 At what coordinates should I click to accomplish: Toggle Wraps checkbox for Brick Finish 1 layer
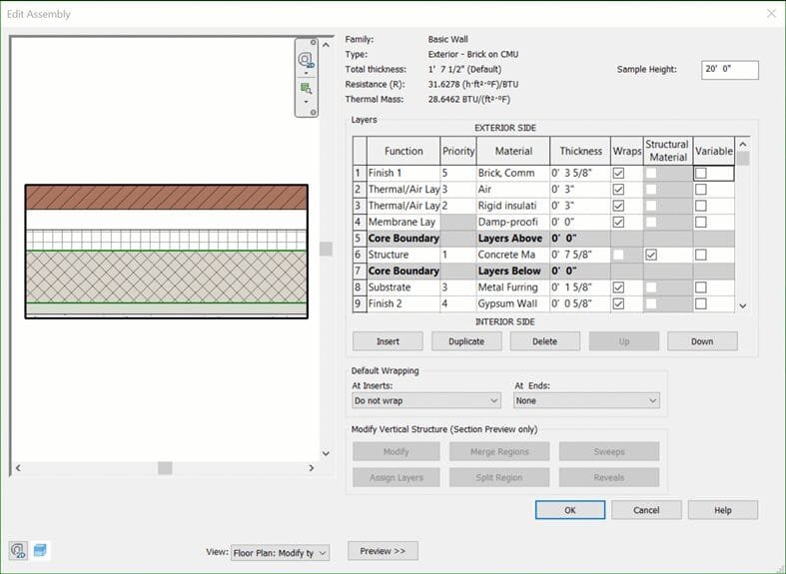pos(619,173)
